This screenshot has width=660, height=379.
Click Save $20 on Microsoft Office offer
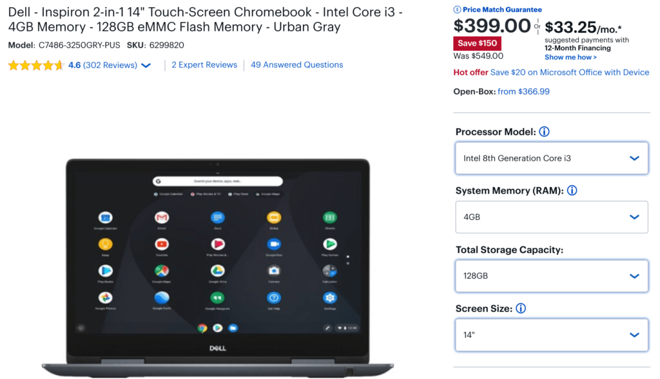click(570, 72)
